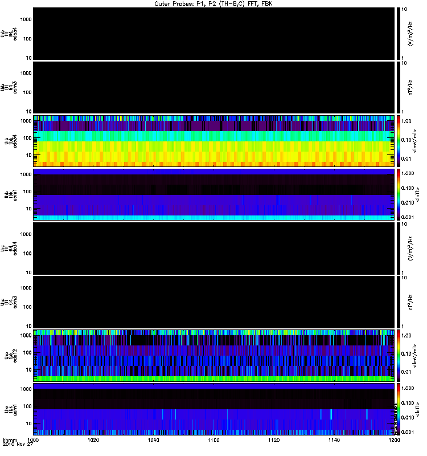Click the 1040 time tick label
This screenshot has height=456, width=427.
click(x=153, y=440)
